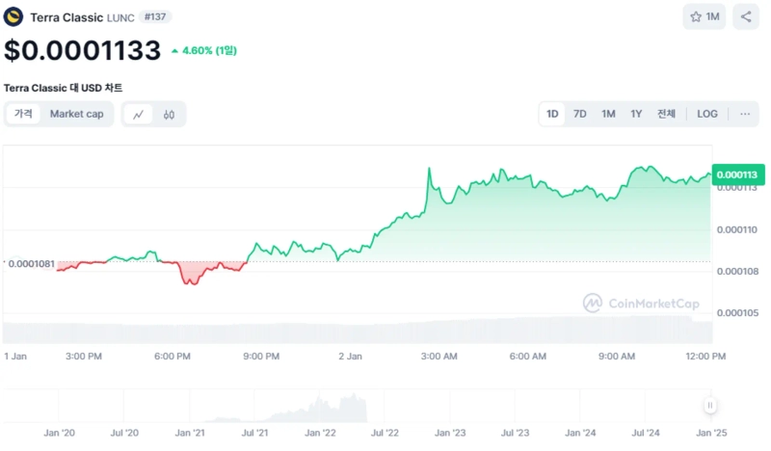Select the 7D time range

[x=580, y=114]
